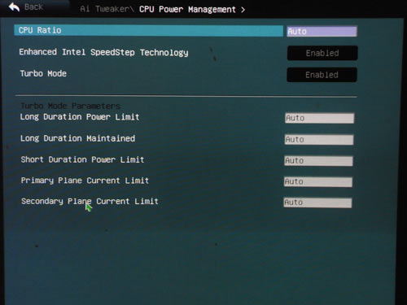Select Short Duration Power Limit label
Screen dimensions: 407x305
pyautogui.click(x=82, y=159)
